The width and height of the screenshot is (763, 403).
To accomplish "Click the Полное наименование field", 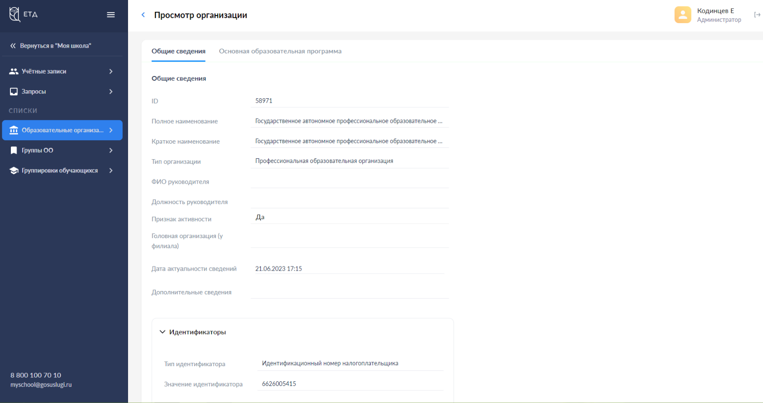I will [350, 121].
